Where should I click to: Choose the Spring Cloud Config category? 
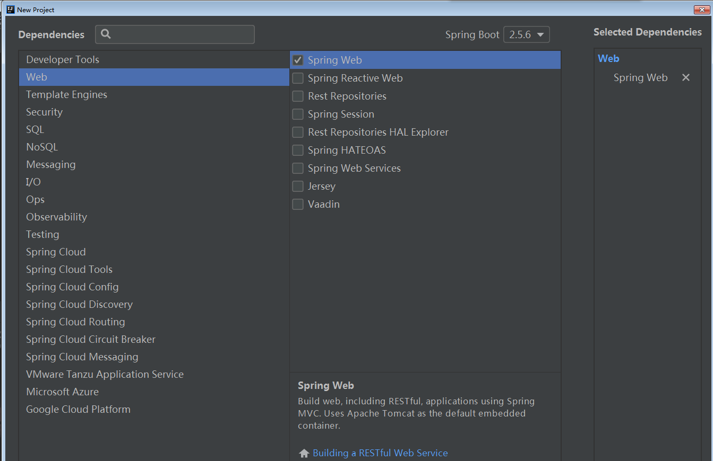[x=154, y=287]
